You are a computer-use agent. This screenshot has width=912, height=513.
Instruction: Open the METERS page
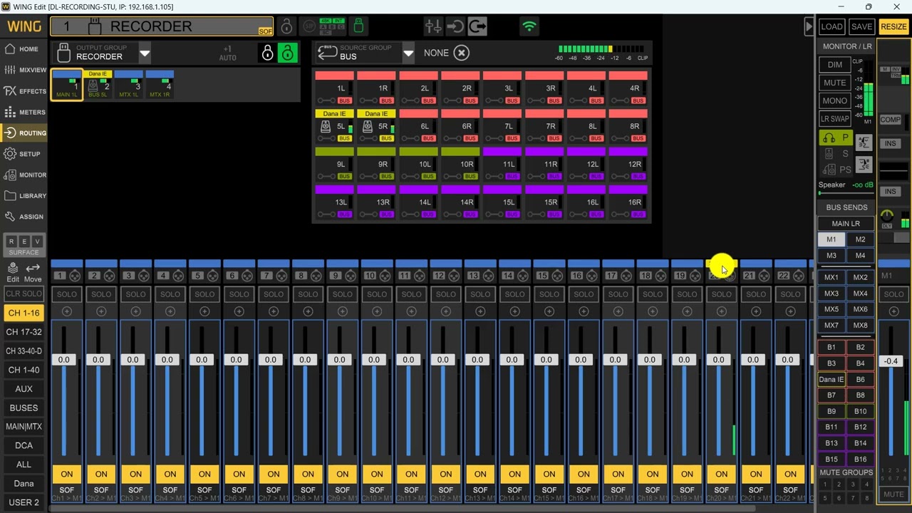(x=24, y=112)
